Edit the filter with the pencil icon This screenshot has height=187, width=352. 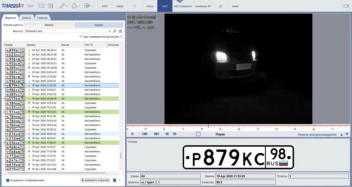coord(115,31)
